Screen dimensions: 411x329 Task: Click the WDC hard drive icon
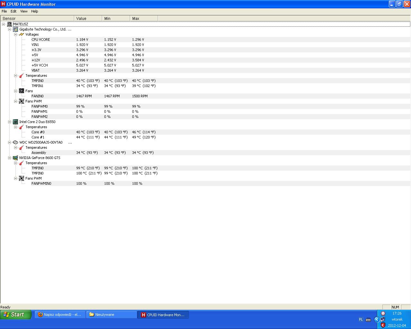point(15,142)
